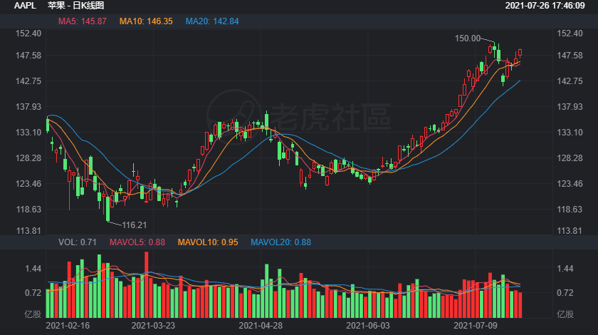Viewport: 598px width, 335px height.
Task: Click the left axis 133.10 price label
Action: [x=28, y=132]
